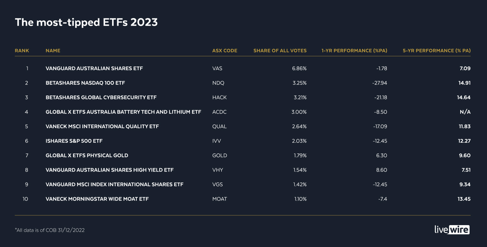Click the QUAL ticker code
Image resolution: width=487 pixels, height=247 pixels.
click(x=219, y=126)
